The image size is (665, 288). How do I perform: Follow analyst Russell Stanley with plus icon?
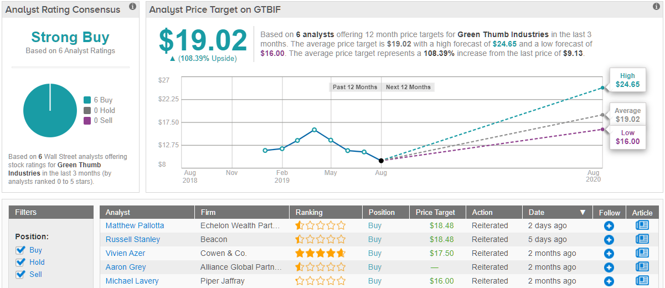[x=609, y=240]
